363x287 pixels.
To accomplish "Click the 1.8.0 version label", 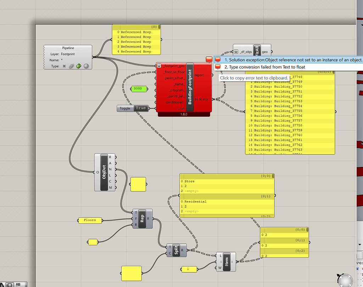I will click(x=184, y=114).
